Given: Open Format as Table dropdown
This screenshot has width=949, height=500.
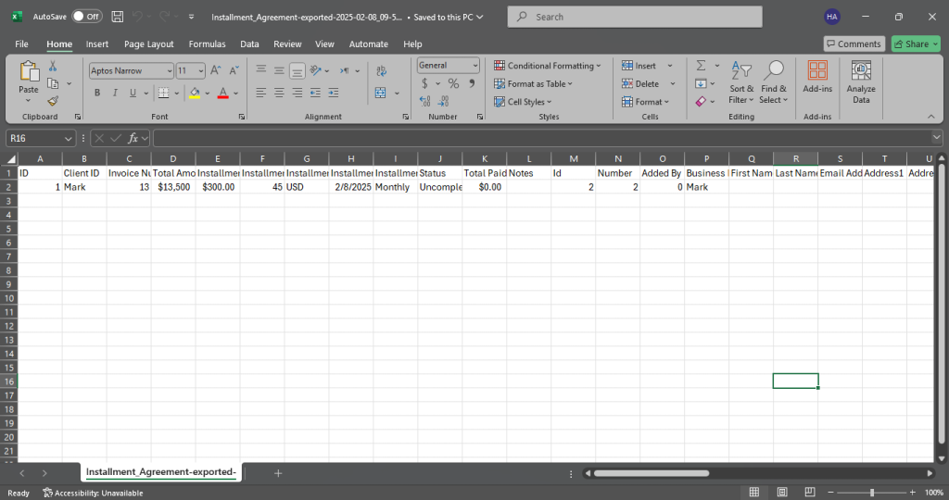Looking at the screenshot, I should [x=533, y=83].
